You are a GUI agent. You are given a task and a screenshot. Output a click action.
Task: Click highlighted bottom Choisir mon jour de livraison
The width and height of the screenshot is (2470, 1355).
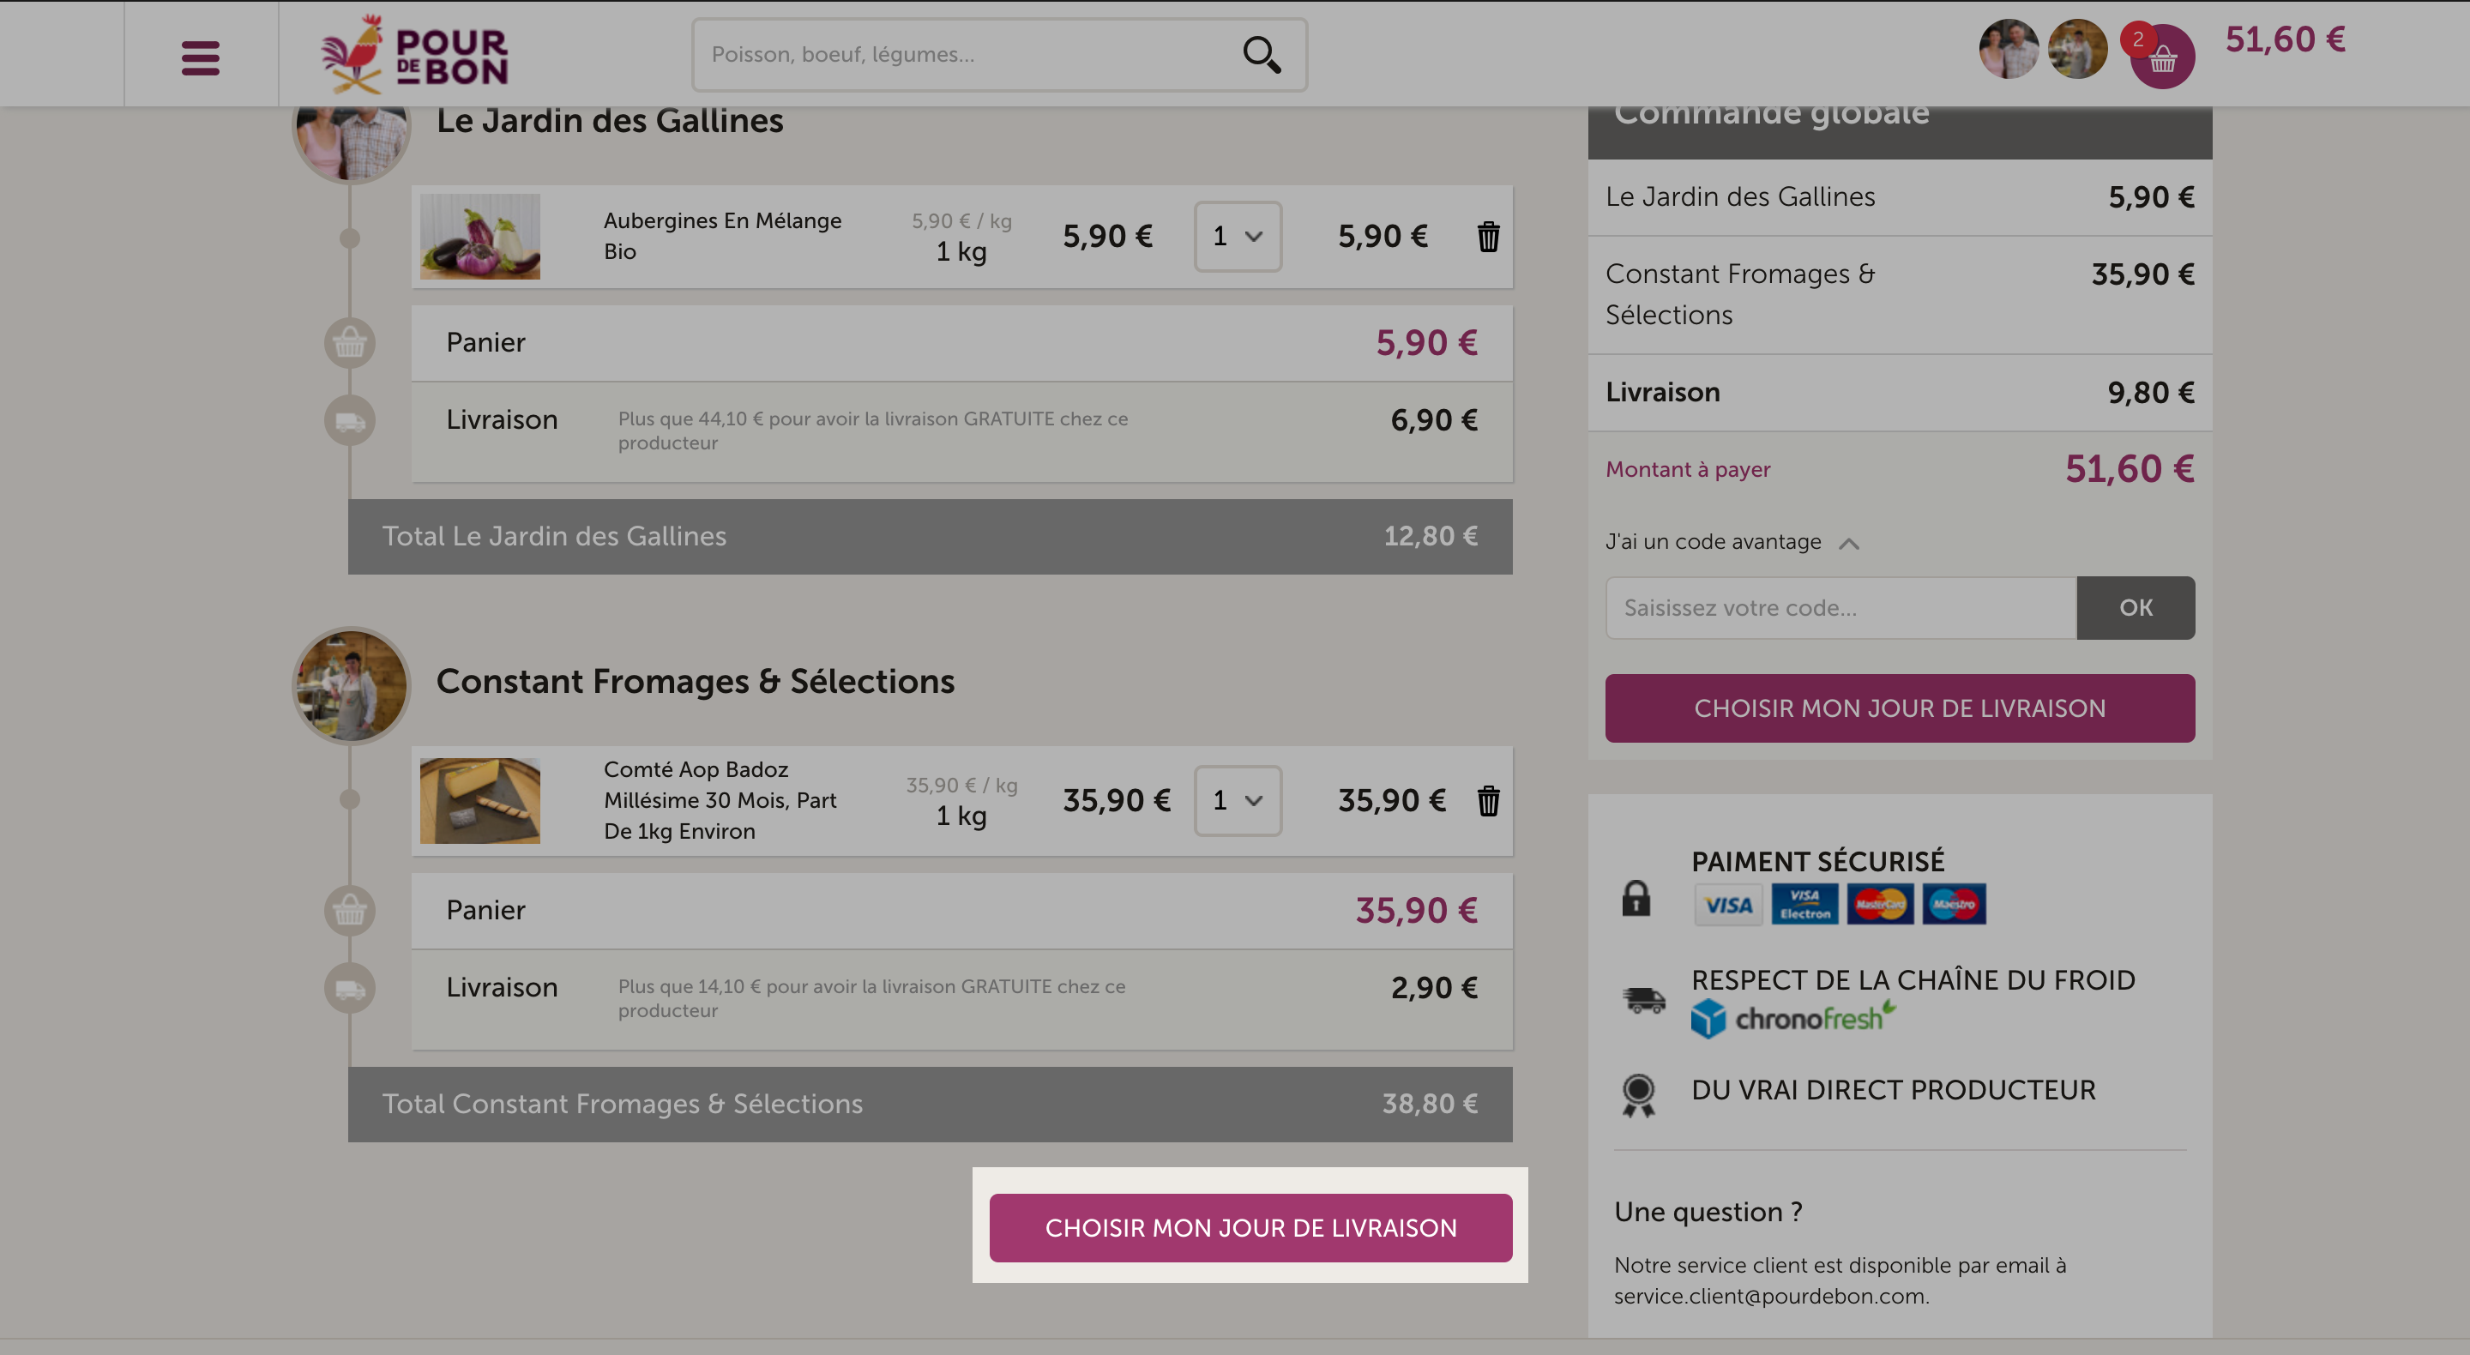tap(1250, 1227)
